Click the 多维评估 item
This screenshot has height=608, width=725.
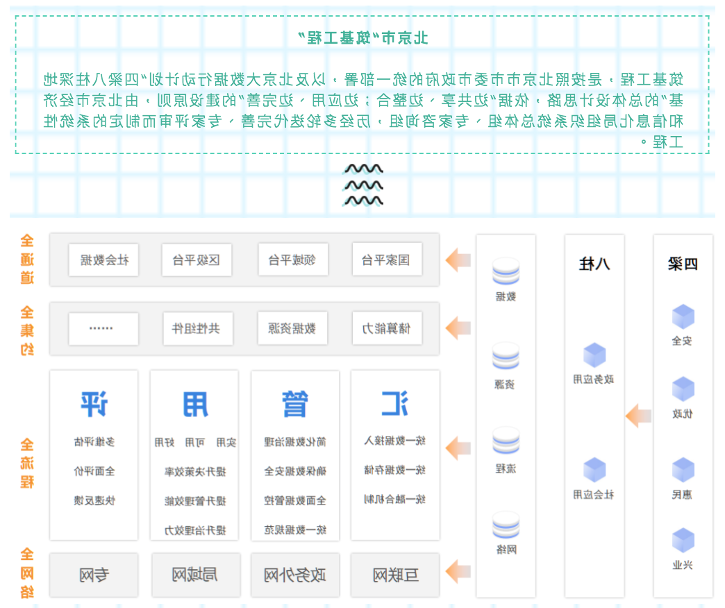click(x=94, y=442)
